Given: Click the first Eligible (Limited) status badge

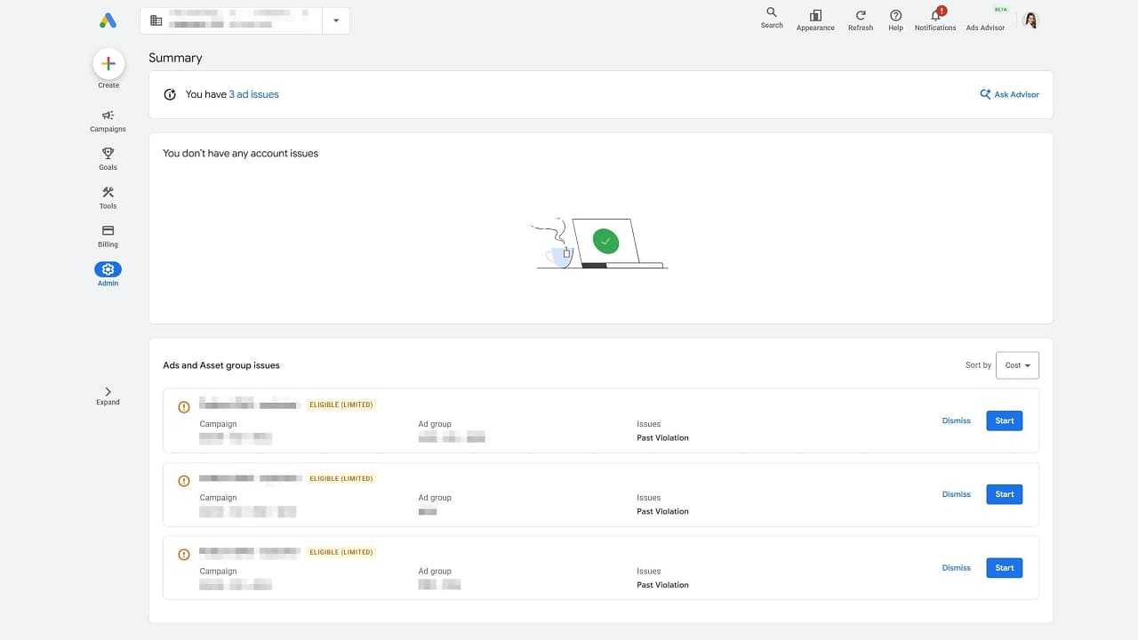Looking at the screenshot, I should [341, 404].
